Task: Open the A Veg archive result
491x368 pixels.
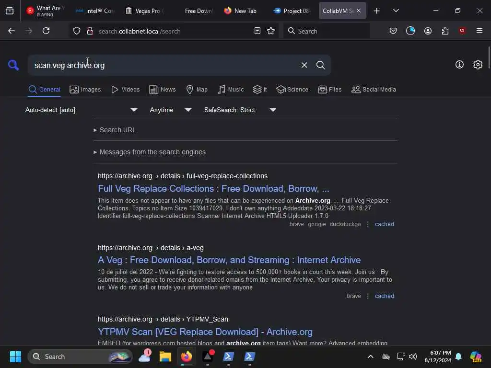Action: coord(229,260)
